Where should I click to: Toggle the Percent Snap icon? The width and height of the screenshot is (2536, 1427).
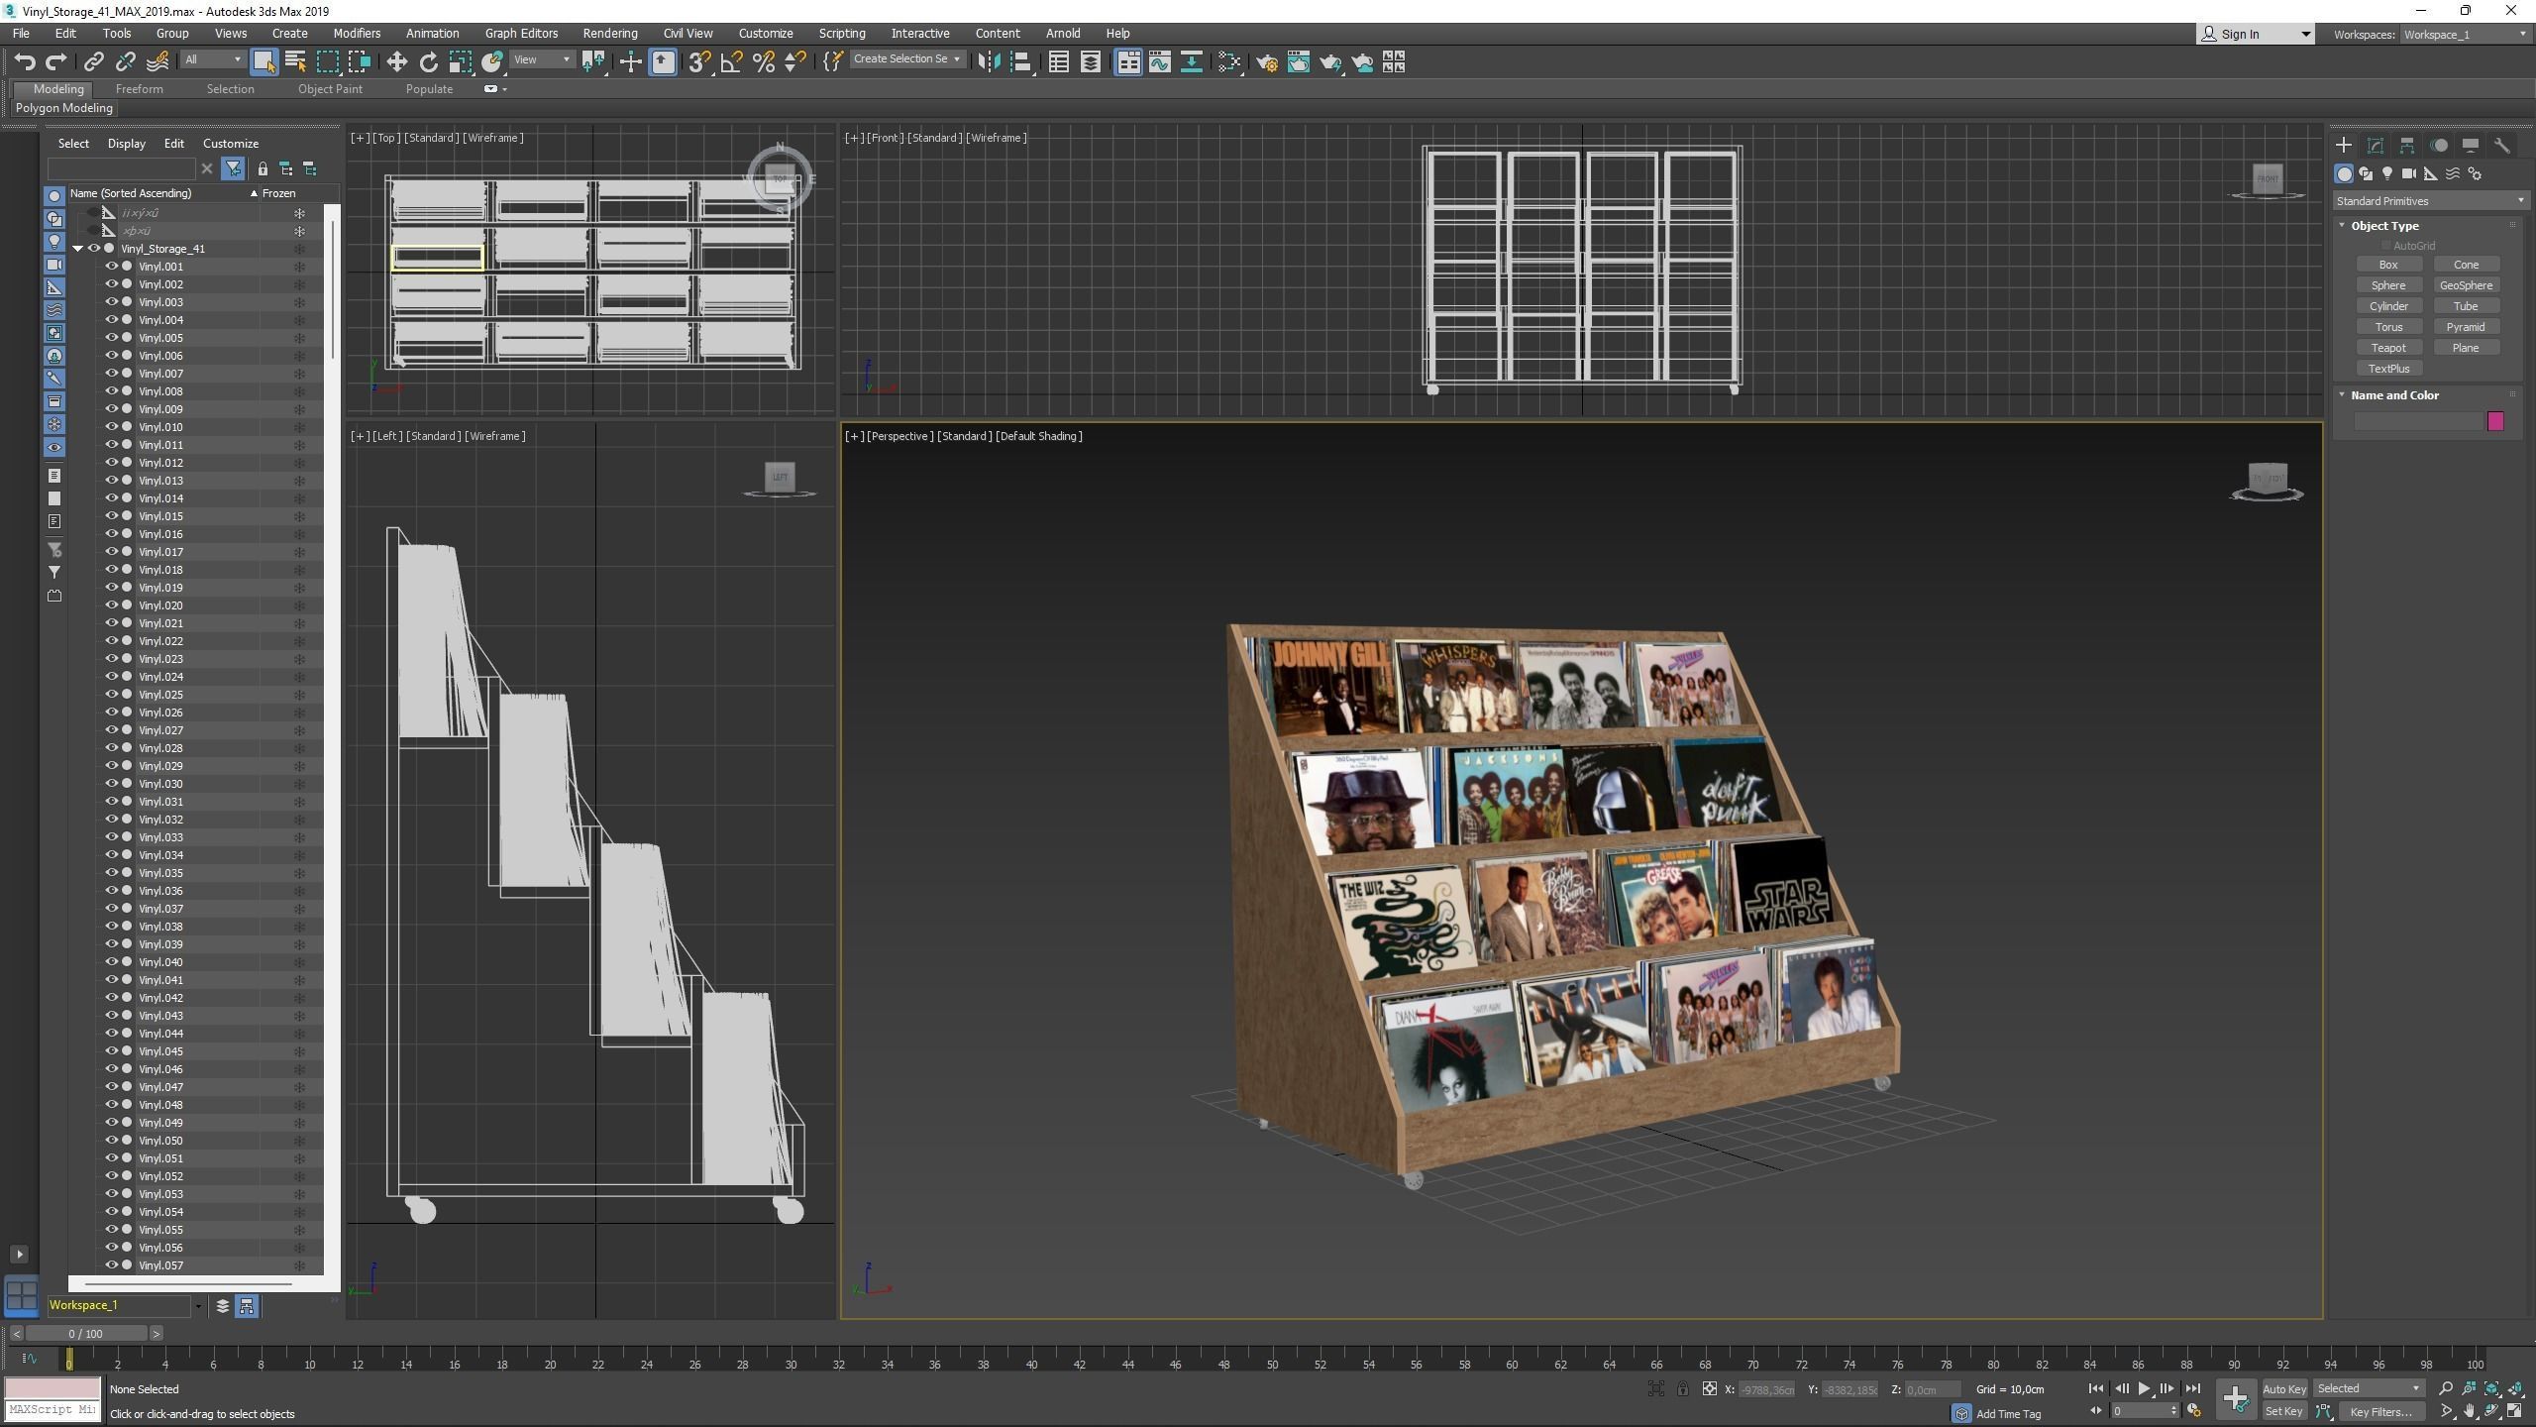pyautogui.click(x=764, y=62)
